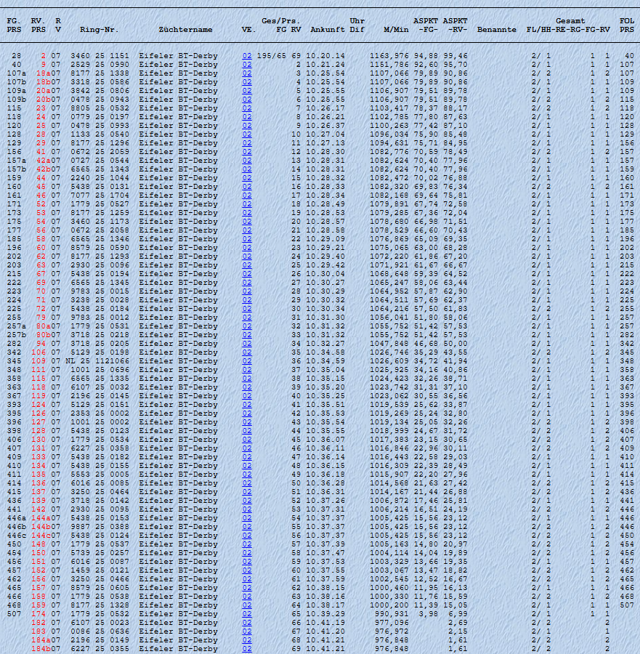Viewport: 640px width, 654px height.
Task: Open 02 link for ring 1459 25 0121
Action: (x=247, y=570)
